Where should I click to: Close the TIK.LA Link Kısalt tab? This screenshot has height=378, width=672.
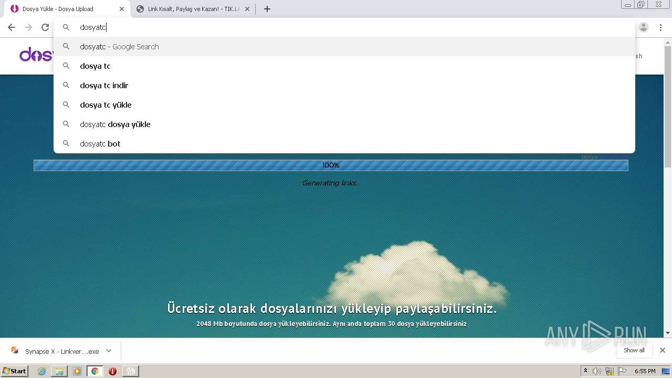click(x=247, y=9)
